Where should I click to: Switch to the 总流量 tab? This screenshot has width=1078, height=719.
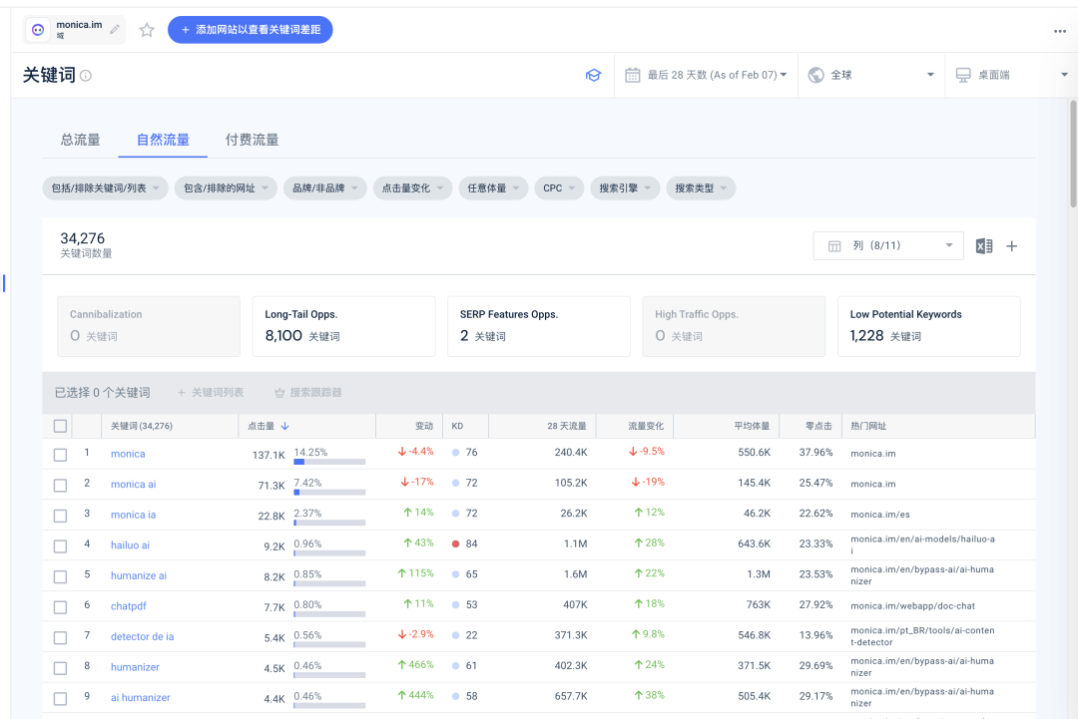point(81,140)
